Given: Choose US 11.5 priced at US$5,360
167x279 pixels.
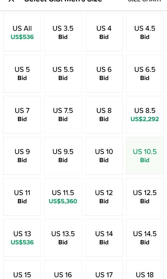Looking at the screenshot, I should [63, 197].
